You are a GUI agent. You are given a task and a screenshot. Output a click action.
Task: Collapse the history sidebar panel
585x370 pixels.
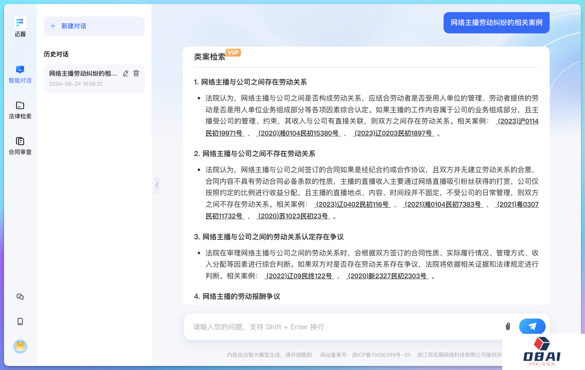pyautogui.click(x=157, y=185)
